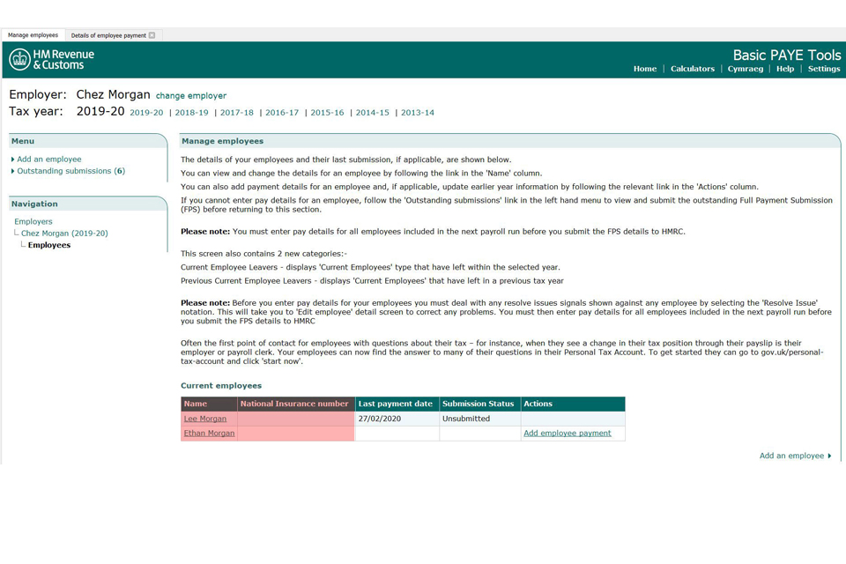Switch the interface to Cymraeg
Image resolution: width=846 pixels, height=564 pixels.
(x=745, y=68)
